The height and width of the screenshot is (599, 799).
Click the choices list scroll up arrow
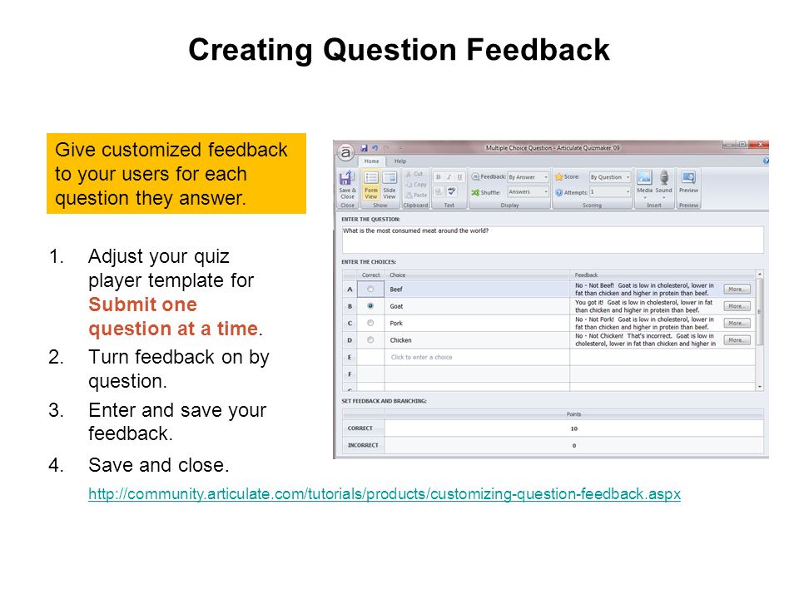point(760,274)
